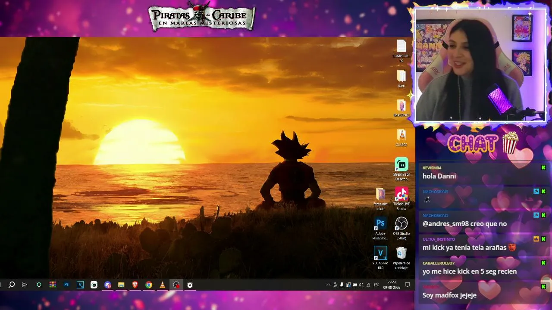This screenshot has width=552, height=310.
Task: Open VEGAS Pro from the taskbar
Action: coord(80,285)
